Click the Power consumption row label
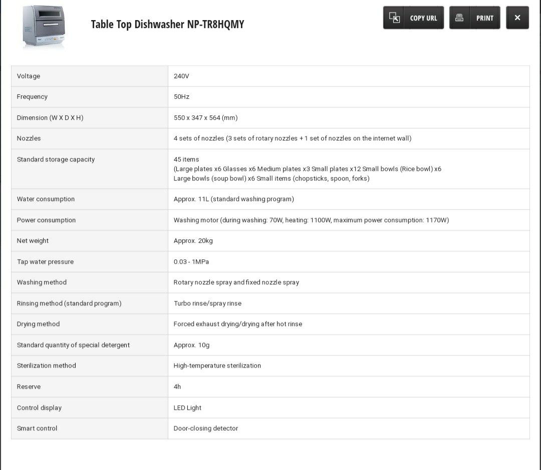 46,220
